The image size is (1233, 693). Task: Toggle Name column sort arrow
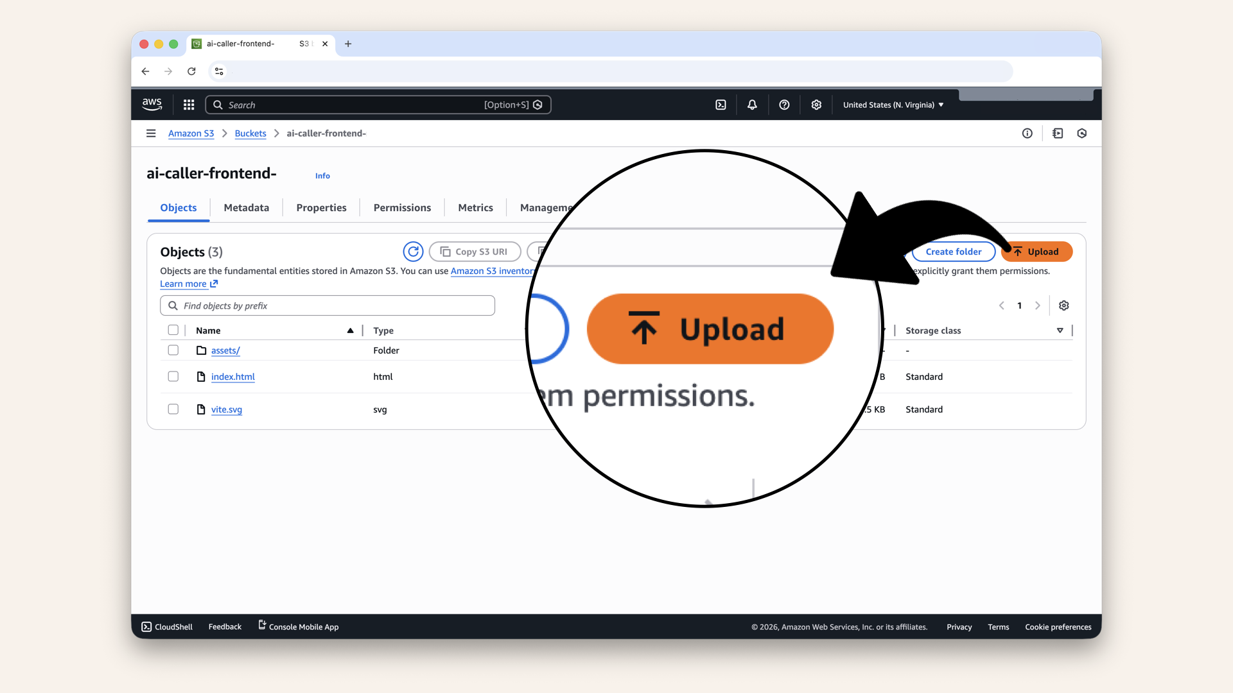pyautogui.click(x=350, y=330)
